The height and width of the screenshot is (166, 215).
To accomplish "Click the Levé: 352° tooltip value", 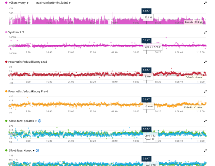I will tap(150, 136).
